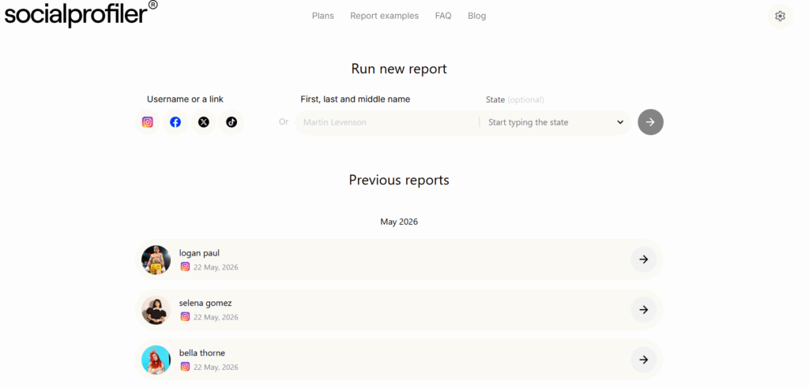809x388 pixels.
Task: Choose the TikTok search icon
Action: (231, 122)
